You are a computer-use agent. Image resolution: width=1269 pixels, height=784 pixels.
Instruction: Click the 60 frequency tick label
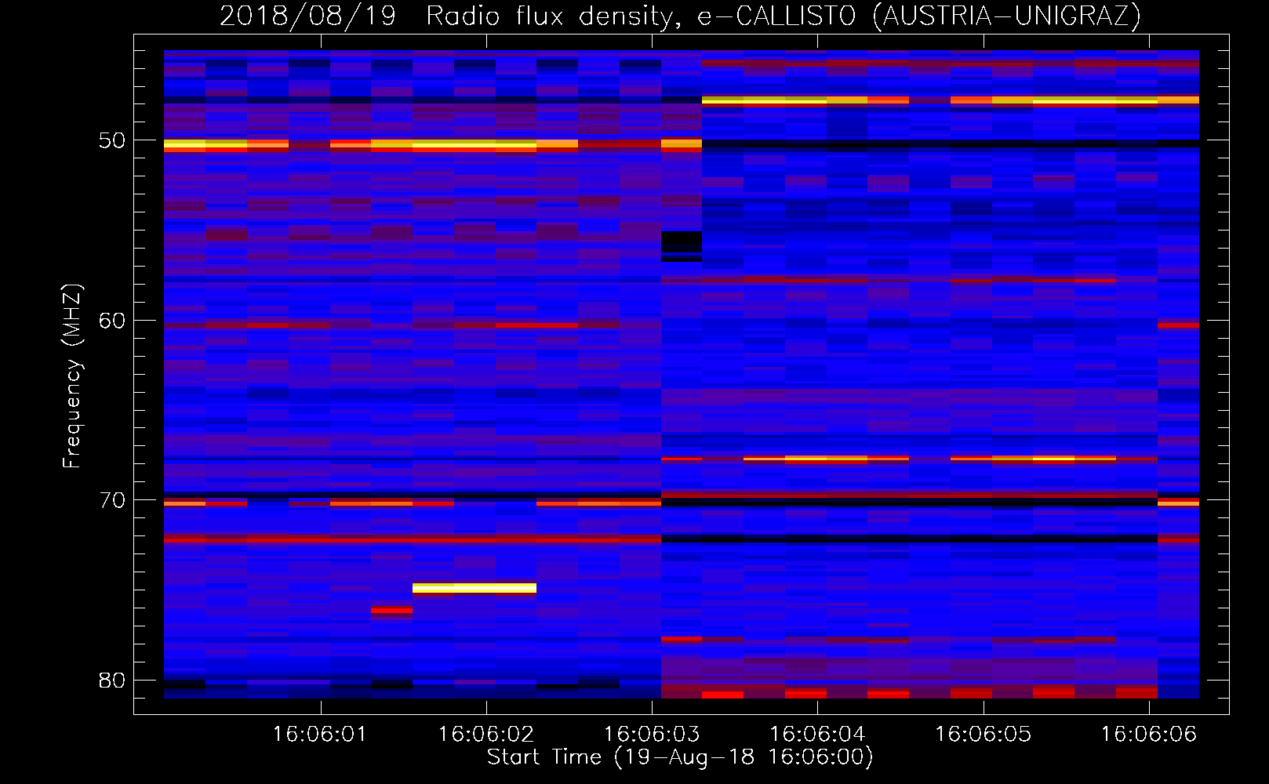coord(111,320)
